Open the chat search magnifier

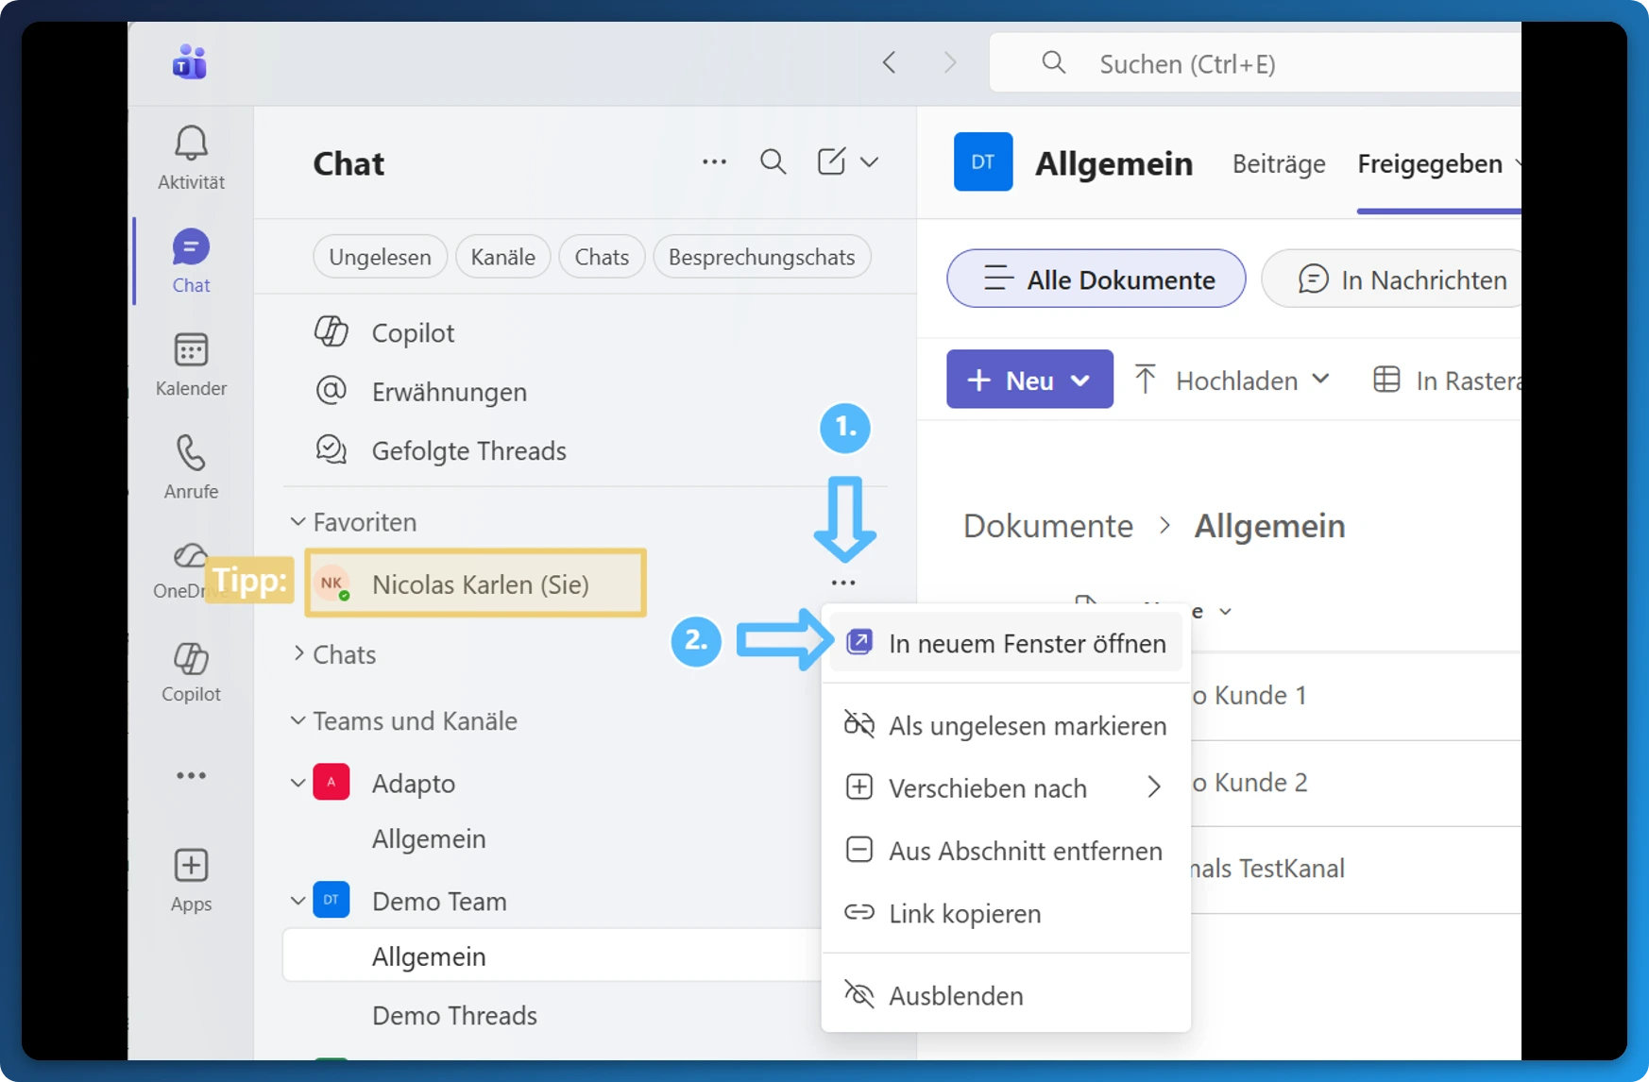coord(773,161)
